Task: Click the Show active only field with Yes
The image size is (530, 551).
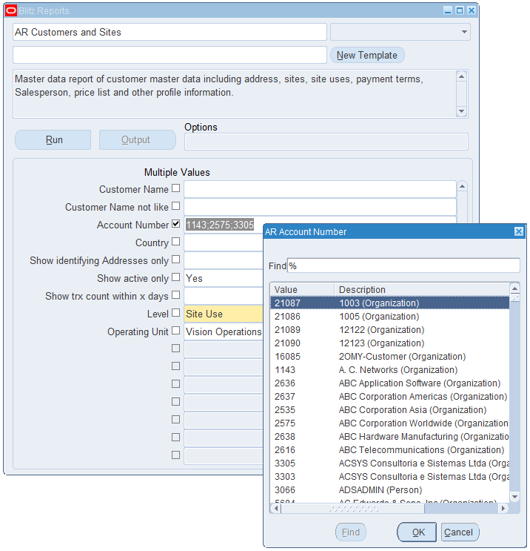Action: coord(224,278)
